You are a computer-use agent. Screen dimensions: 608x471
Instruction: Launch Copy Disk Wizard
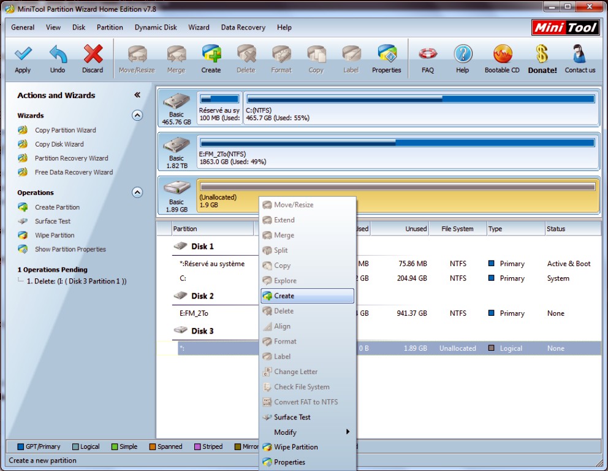coord(59,144)
